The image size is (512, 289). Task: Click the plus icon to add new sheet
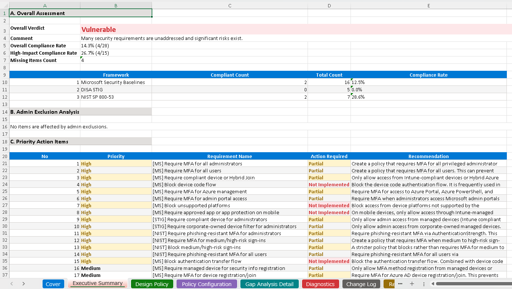[x=412, y=283]
